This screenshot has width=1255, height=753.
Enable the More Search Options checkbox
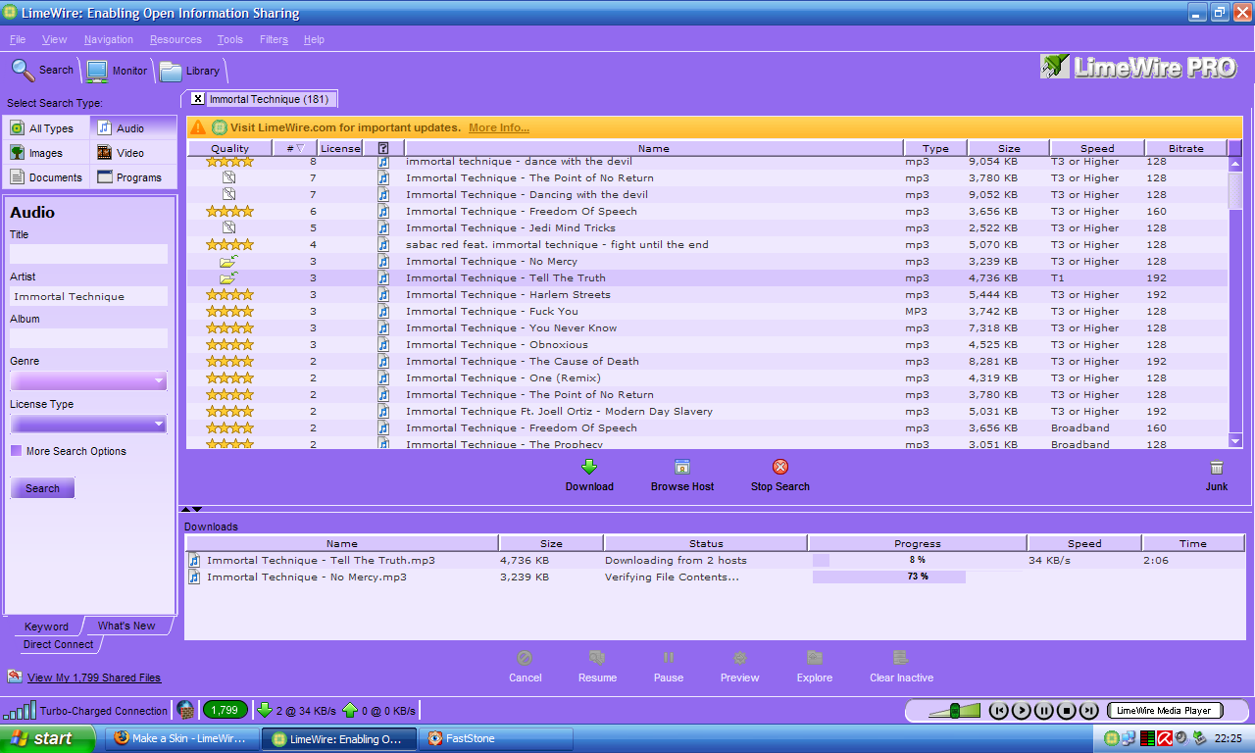coord(16,451)
